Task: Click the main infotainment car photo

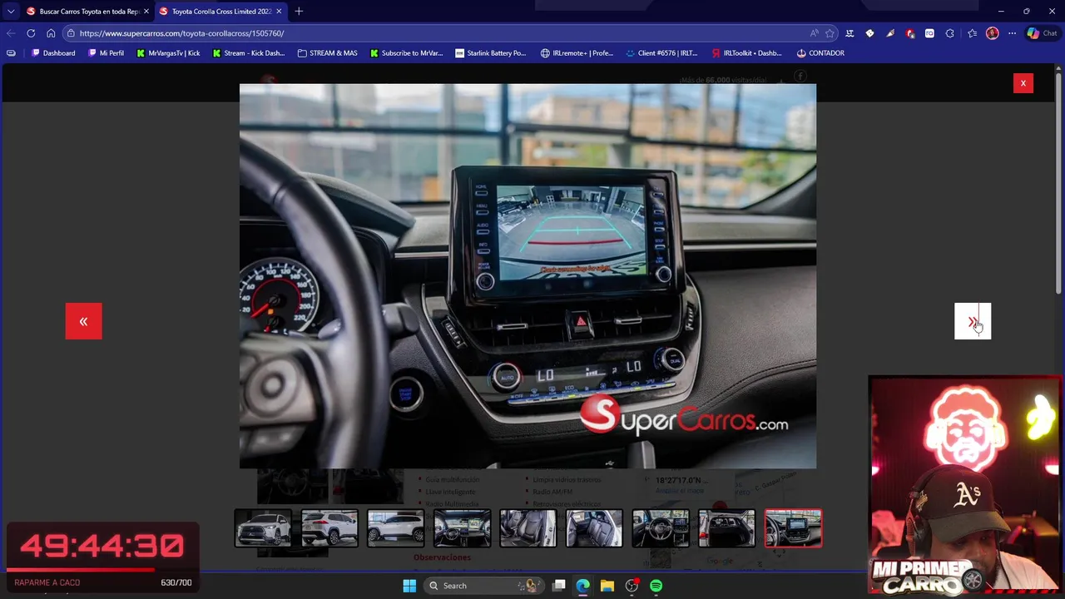Action: click(528, 275)
